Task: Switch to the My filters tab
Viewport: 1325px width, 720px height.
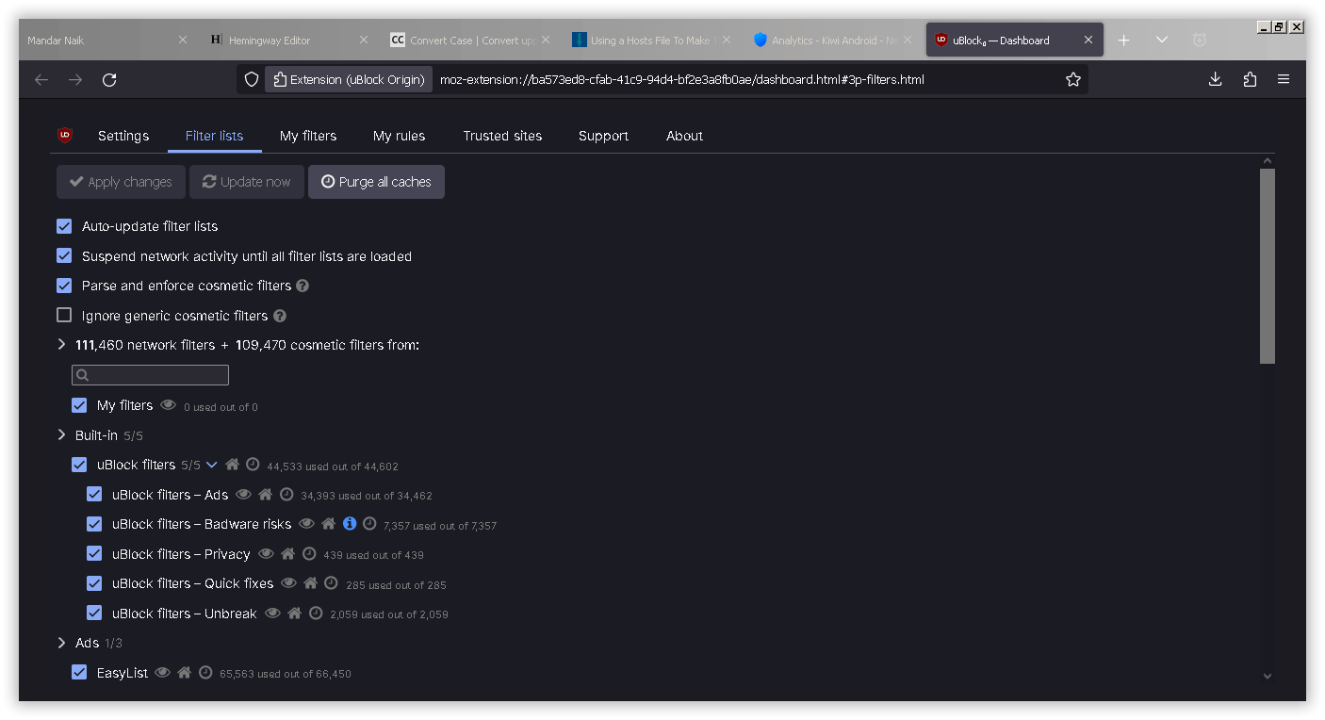Action: [x=308, y=136]
